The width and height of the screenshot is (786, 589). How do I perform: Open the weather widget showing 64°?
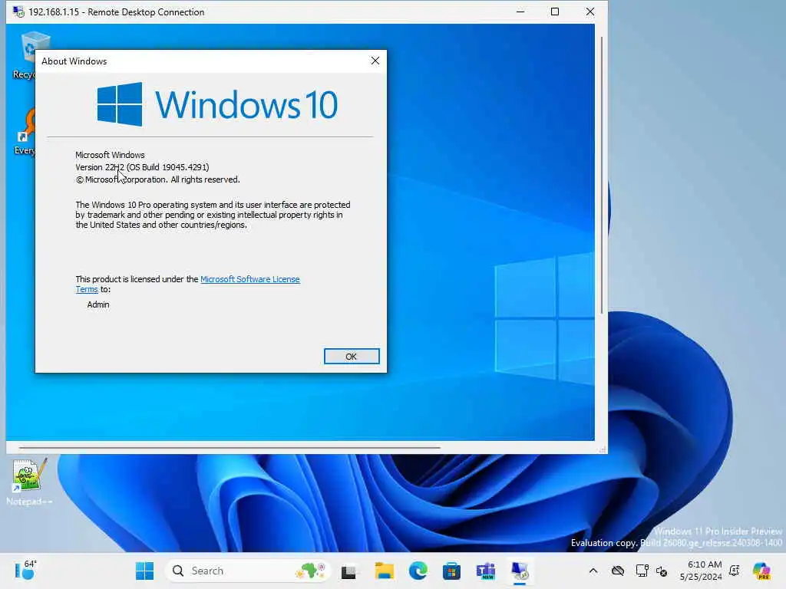[x=25, y=570]
